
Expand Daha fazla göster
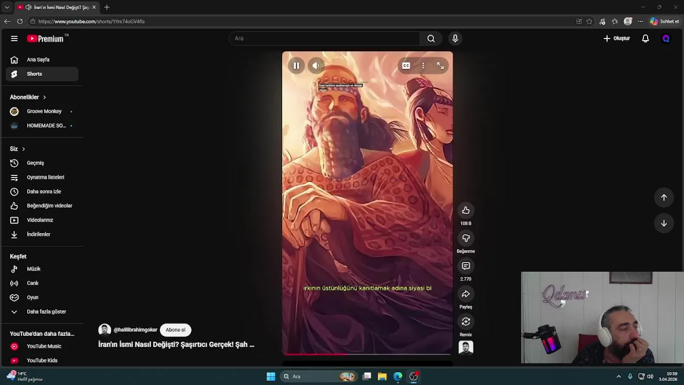tap(42, 312)
